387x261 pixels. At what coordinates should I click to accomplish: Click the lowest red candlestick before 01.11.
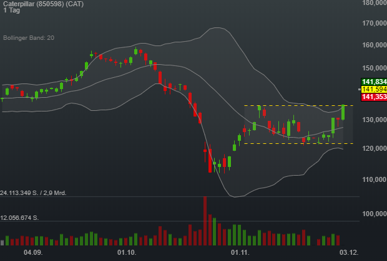[x=210, y=159]
